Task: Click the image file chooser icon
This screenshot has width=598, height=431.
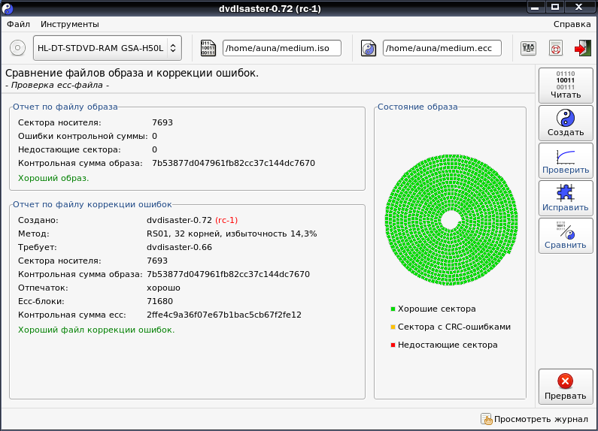Action: point(208,48)
